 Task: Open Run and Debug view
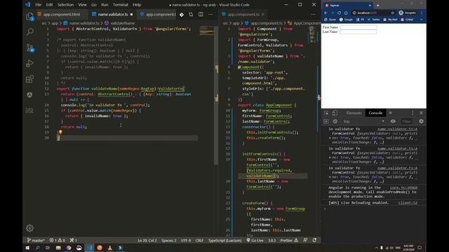[x=29, y=63]
